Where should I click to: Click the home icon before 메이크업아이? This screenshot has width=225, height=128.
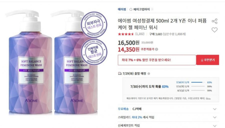pyautogui.click(x=131, y=9)
